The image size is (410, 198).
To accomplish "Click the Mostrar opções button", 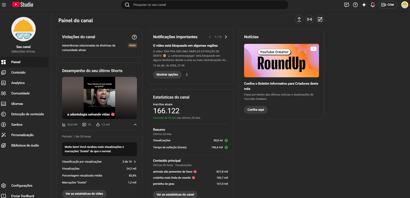I will (x=167, y=75).
